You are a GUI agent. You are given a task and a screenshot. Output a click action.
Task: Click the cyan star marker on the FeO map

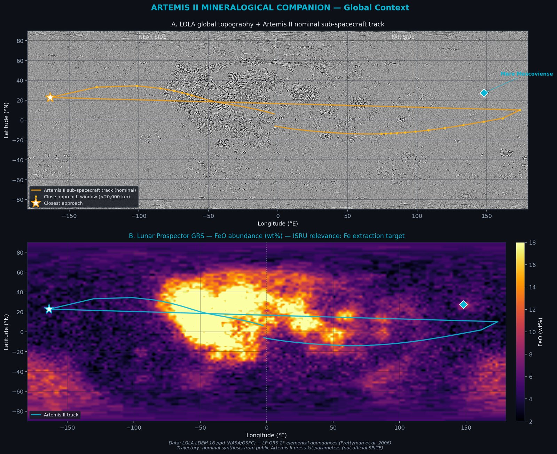click(x=49, y=309)
